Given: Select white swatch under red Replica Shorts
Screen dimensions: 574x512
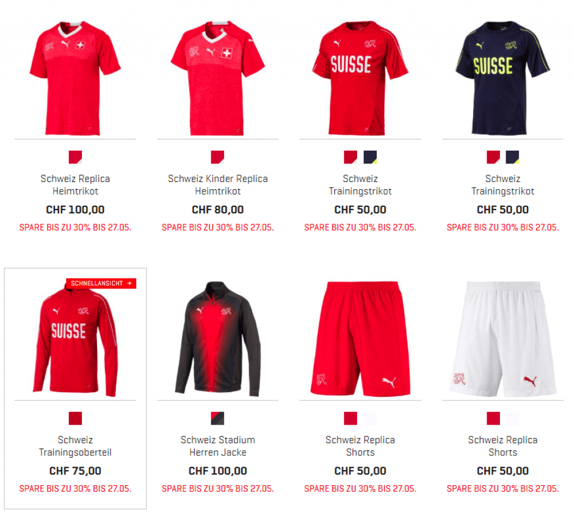Looking at the screenshot, I should (x=370, y=418).
